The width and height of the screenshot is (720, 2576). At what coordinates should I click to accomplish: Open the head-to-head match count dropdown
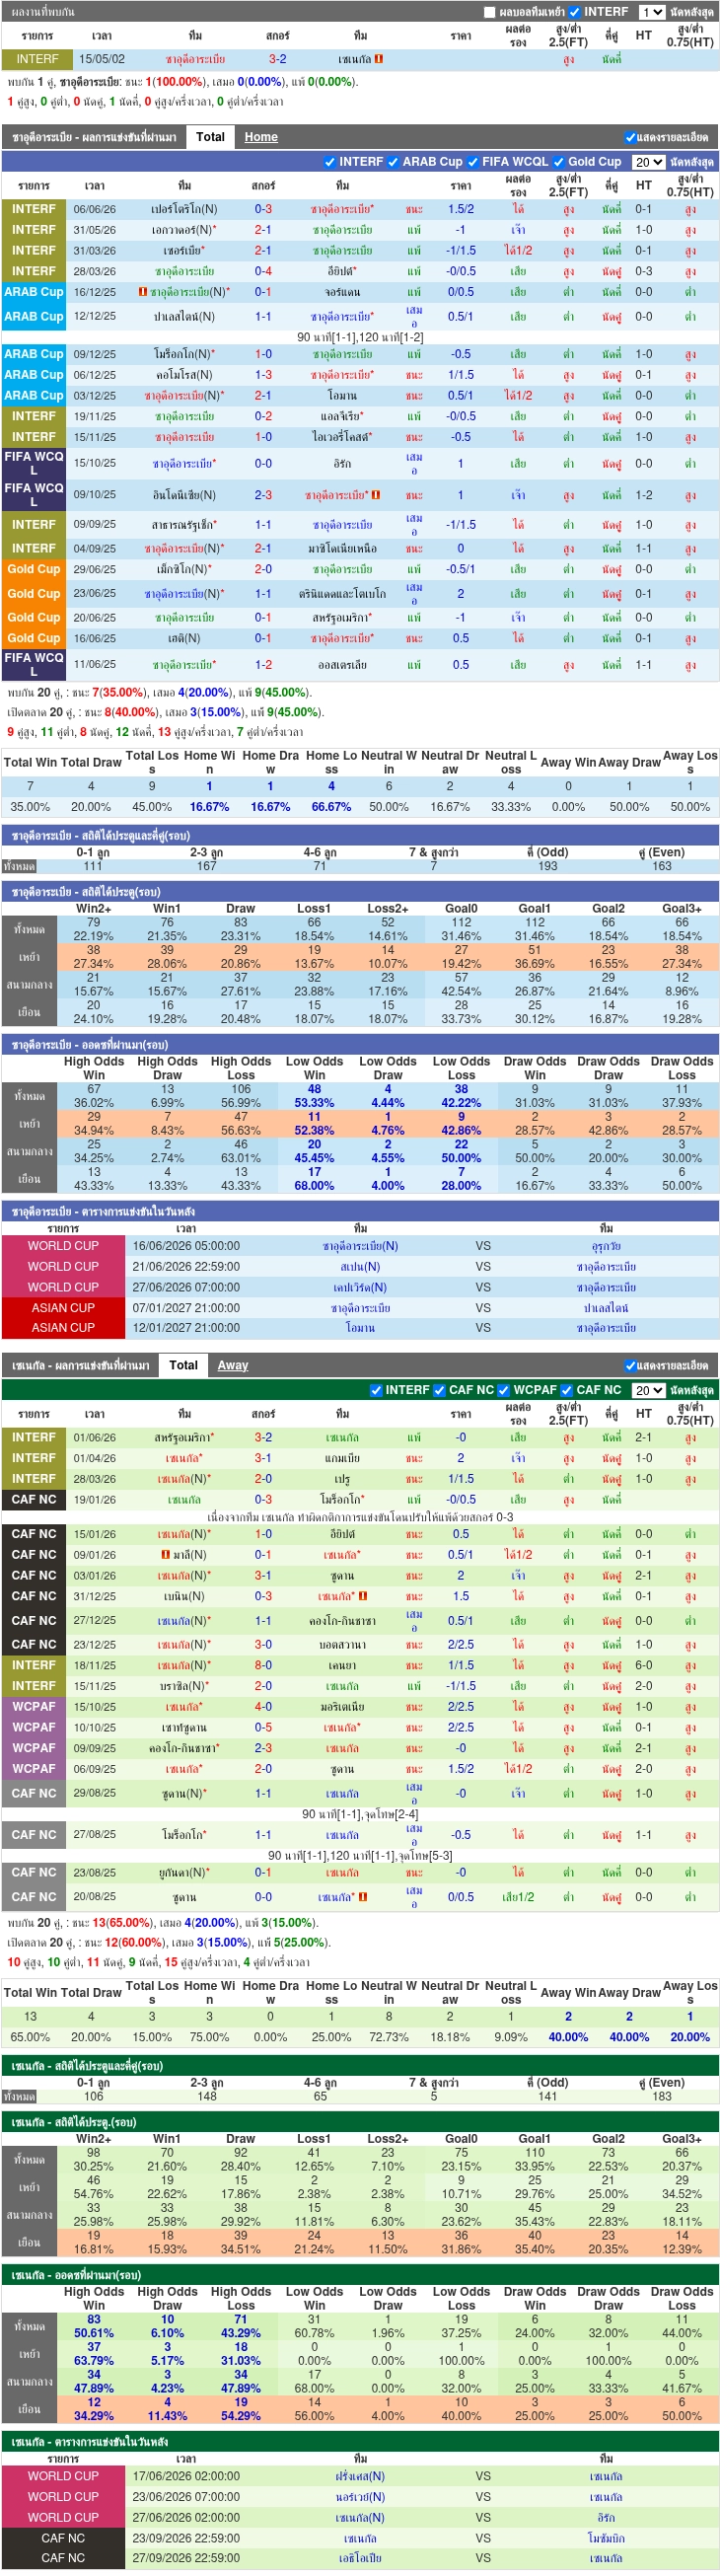651,12
